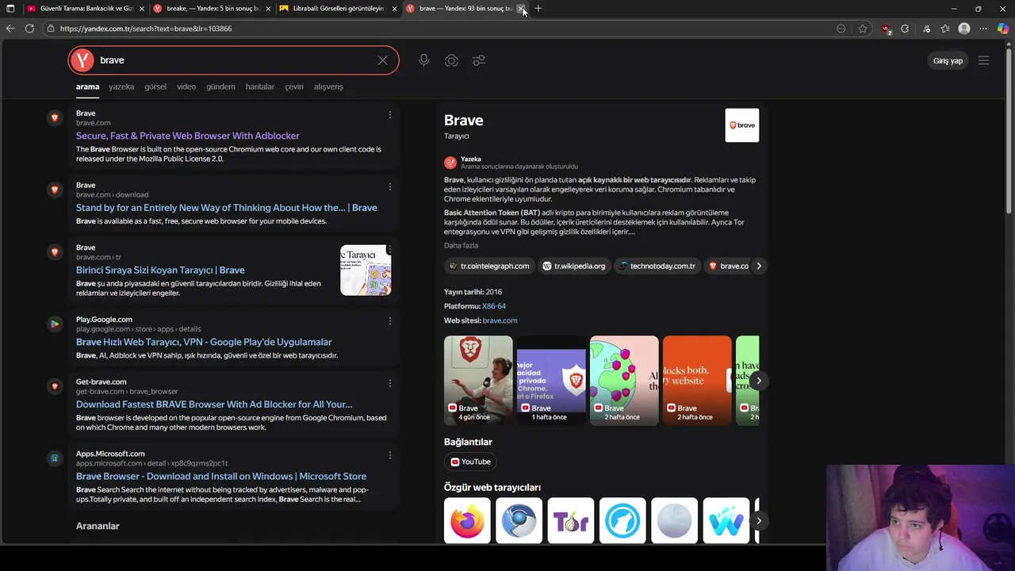This screenshot has width=1015, height=571.
Task: Open options for brave.com first result
Action: (x=389, y=115)
